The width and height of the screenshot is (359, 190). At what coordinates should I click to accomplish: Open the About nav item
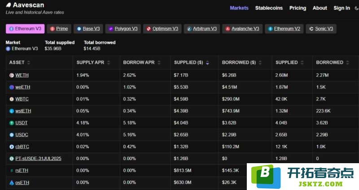tap(320, 8)
